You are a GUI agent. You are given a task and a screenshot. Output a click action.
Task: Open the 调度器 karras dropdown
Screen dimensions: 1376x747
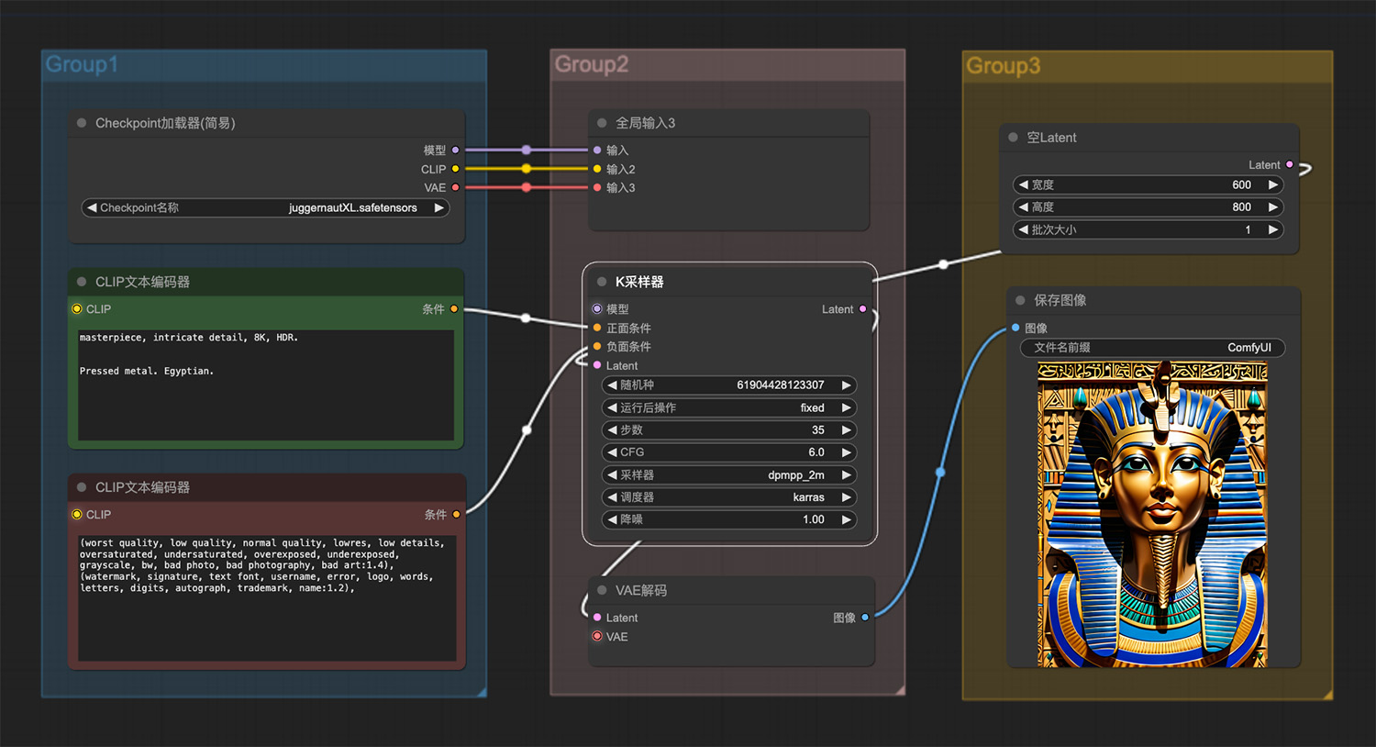click(730, 497)
